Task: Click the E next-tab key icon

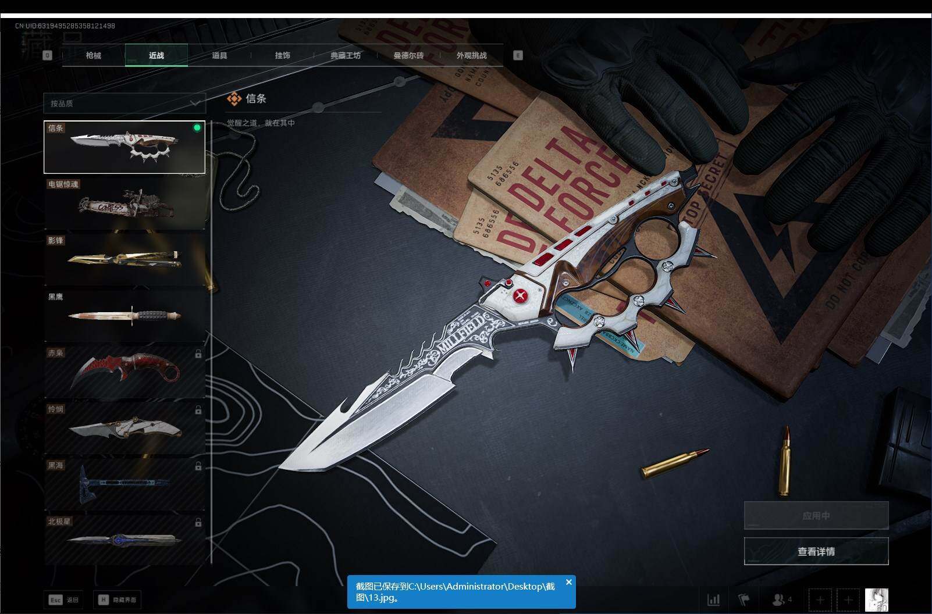Action: pos(518,55)
